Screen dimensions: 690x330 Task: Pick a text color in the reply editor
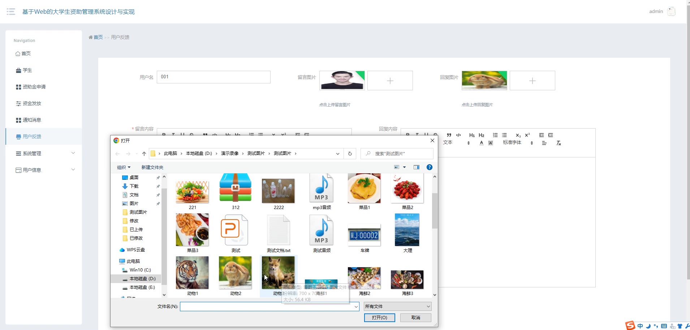coord(482,143)
